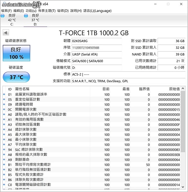Click the supported features field with S.M.A.R.T., NCQ
This screenshot has height=192, width=188.
tap(128, 81)
